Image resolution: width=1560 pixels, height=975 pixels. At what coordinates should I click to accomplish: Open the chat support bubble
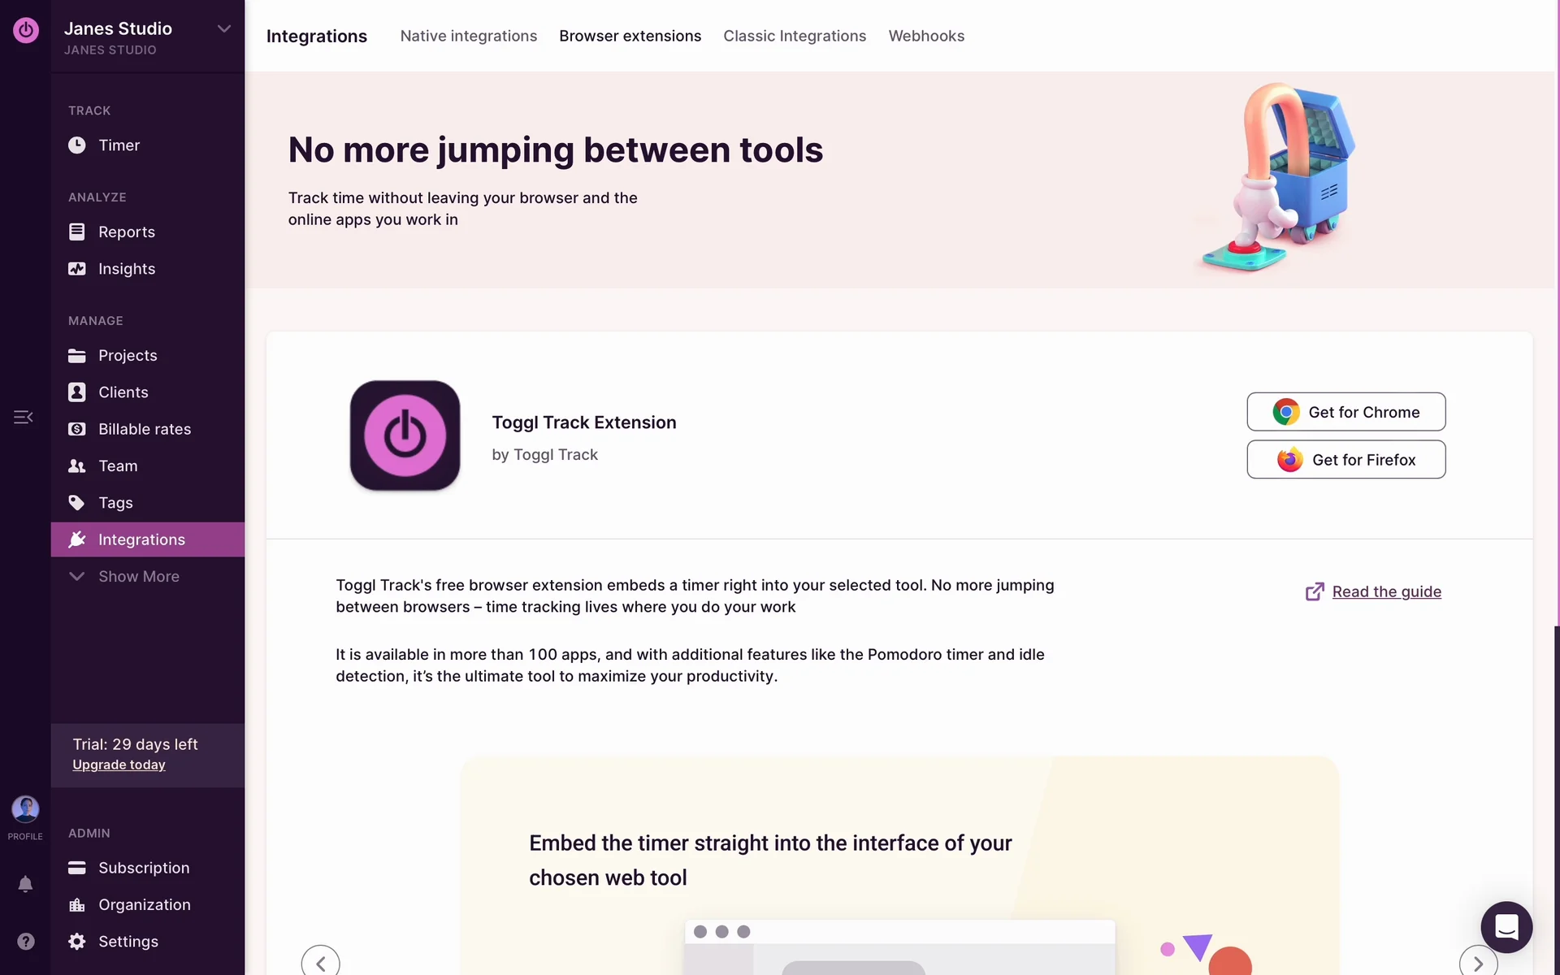[x=1506, y=927]
